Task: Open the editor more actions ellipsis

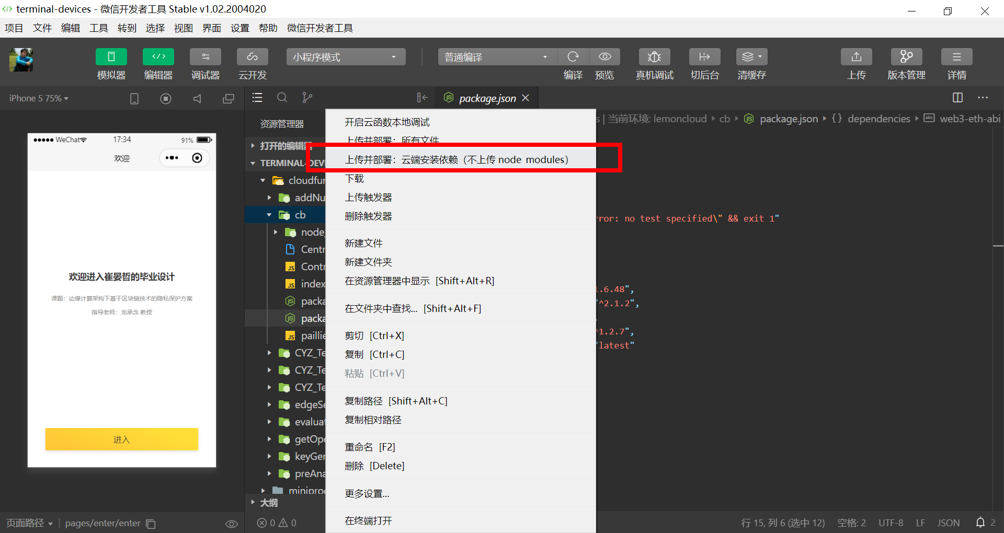Action: tap(983, 98)
